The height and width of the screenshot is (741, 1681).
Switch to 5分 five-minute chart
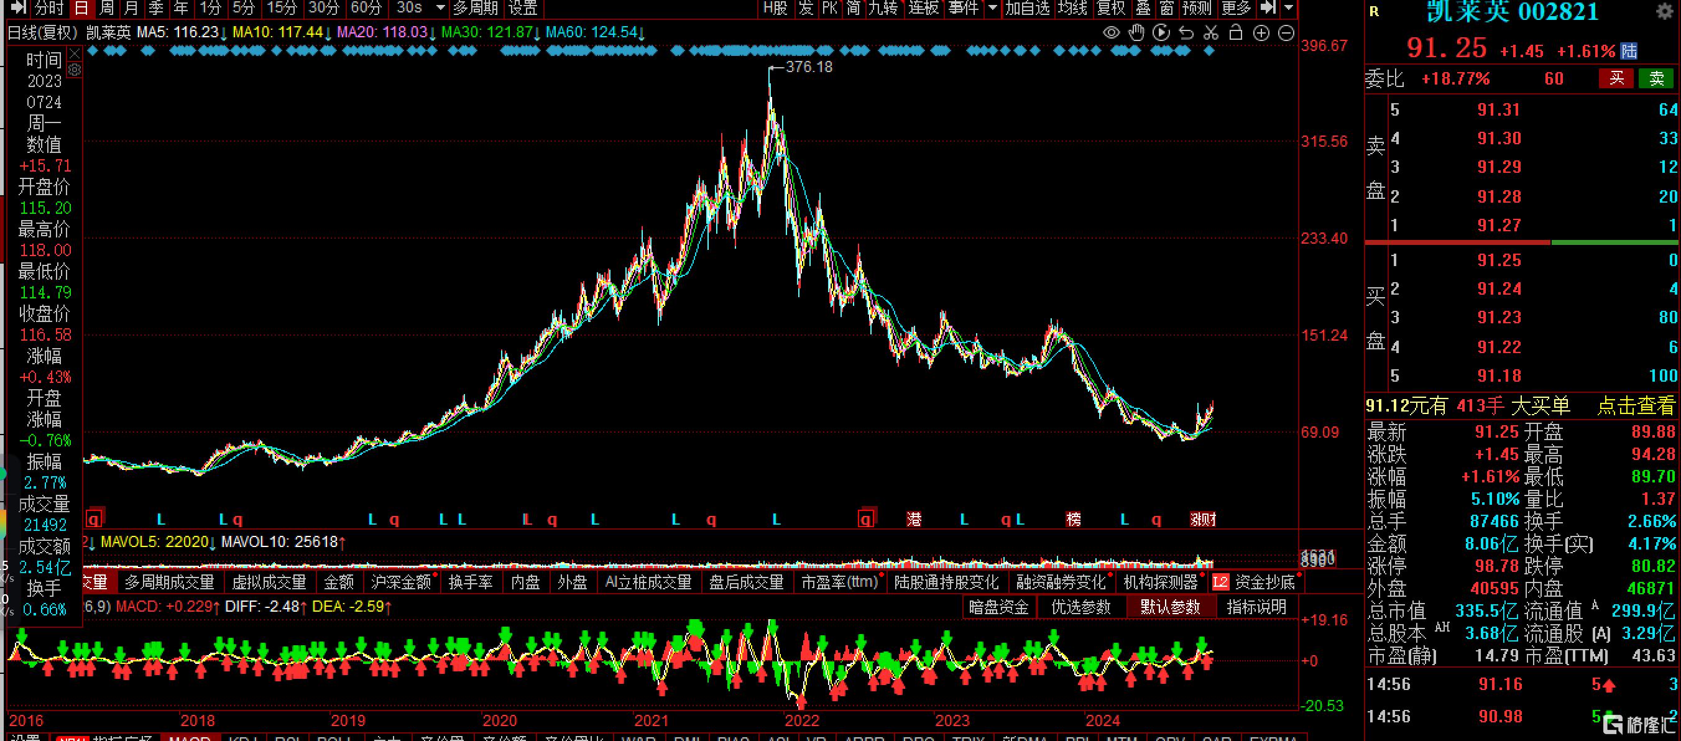[244, 8]
